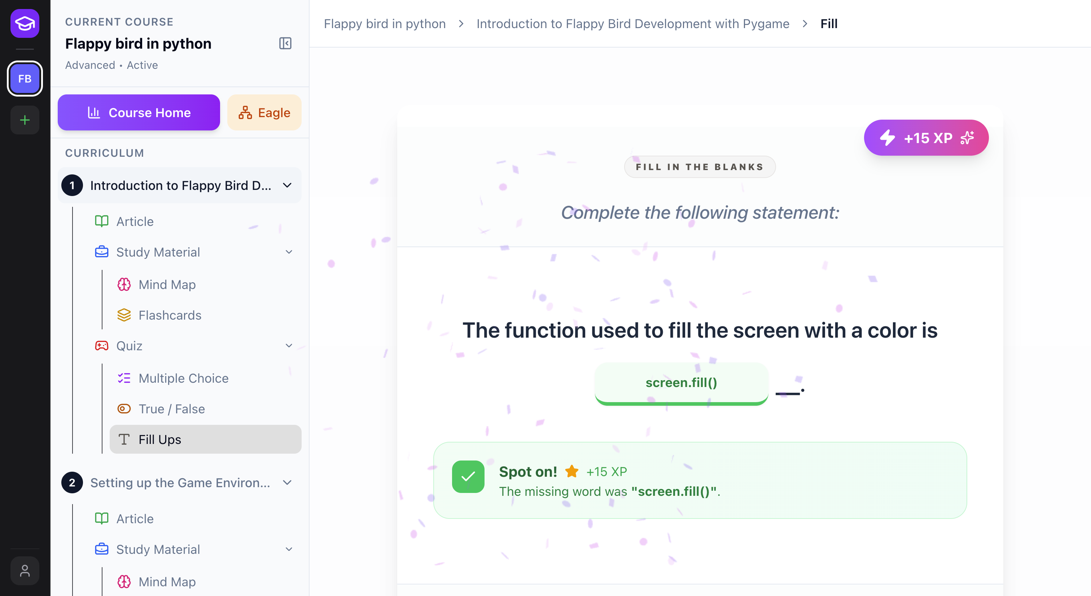Viewport: 1091px width, 596px height.
Task: Collapse the Study Material group
Action: (x=289, y=252)
